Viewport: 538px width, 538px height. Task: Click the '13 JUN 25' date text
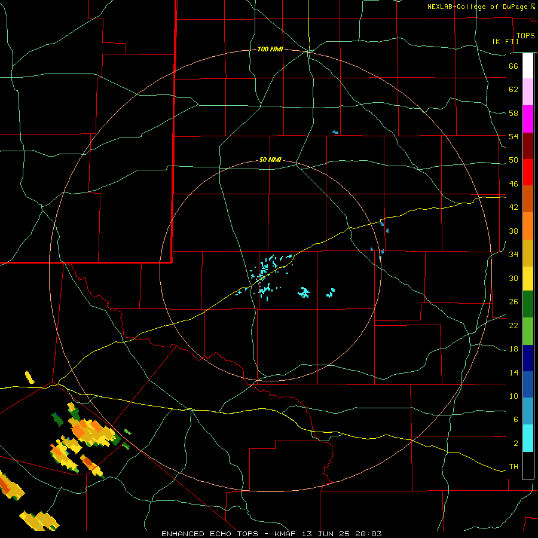[x=326, y=534]
